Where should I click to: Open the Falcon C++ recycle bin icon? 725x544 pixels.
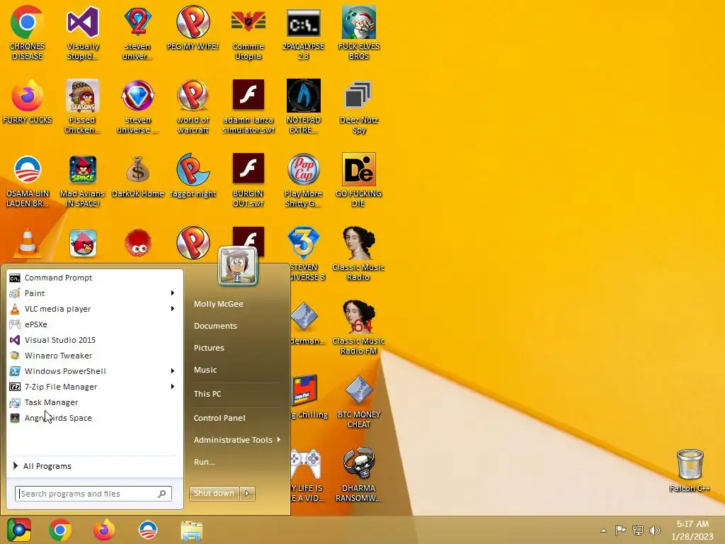click(690, 470)
